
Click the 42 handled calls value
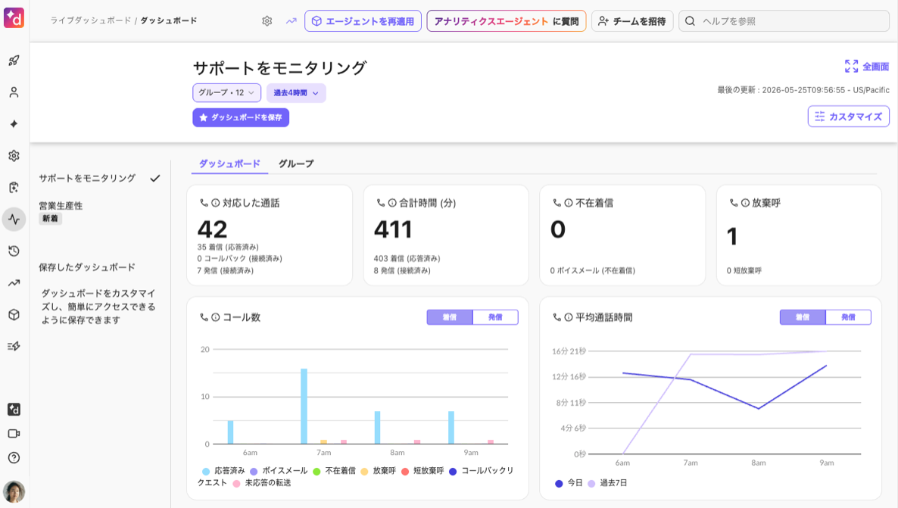(213, 229)
